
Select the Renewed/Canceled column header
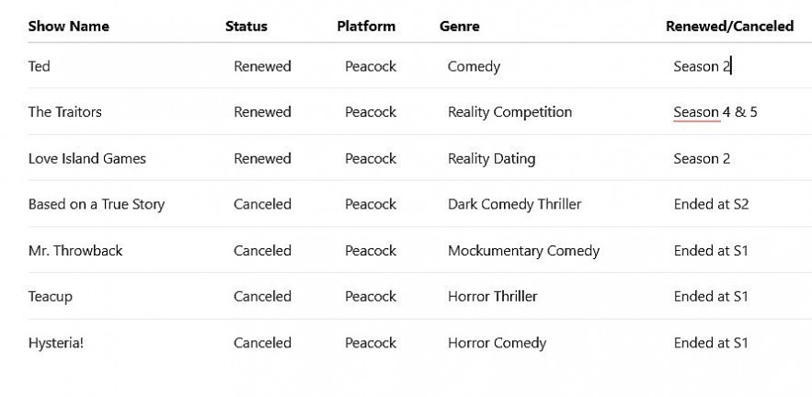(729, 27)
